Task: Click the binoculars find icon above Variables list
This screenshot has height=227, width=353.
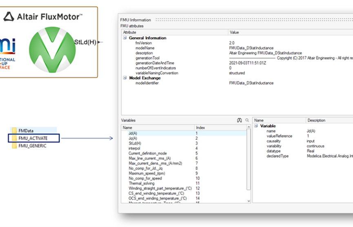Action: tap(239, 120)
